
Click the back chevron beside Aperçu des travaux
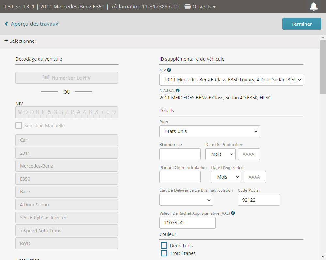(x=6, y=24)
